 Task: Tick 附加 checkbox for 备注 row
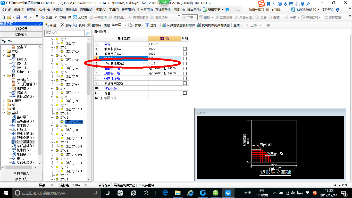(185, 93)
